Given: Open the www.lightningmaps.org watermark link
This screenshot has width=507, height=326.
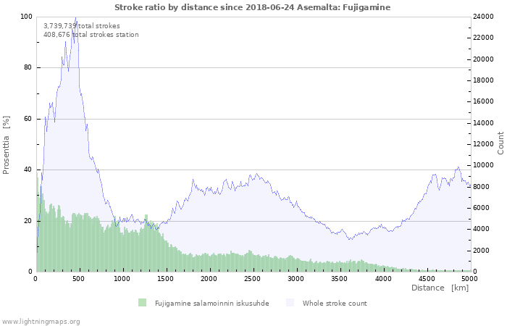Looking at the screenshot, I should (x=41, y=321).
